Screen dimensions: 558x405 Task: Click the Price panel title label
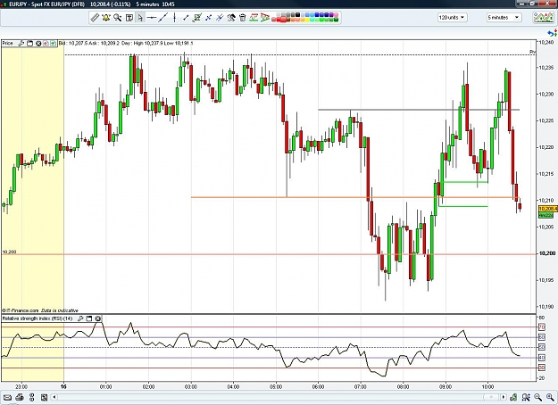coord(7,44)
